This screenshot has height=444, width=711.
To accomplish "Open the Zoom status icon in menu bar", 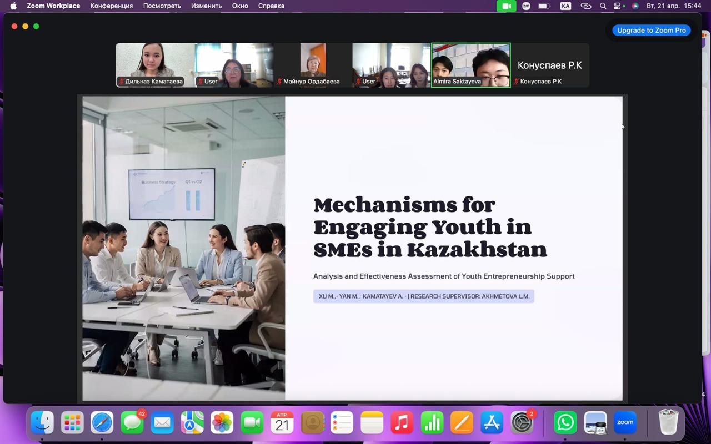I will [526, 6].
